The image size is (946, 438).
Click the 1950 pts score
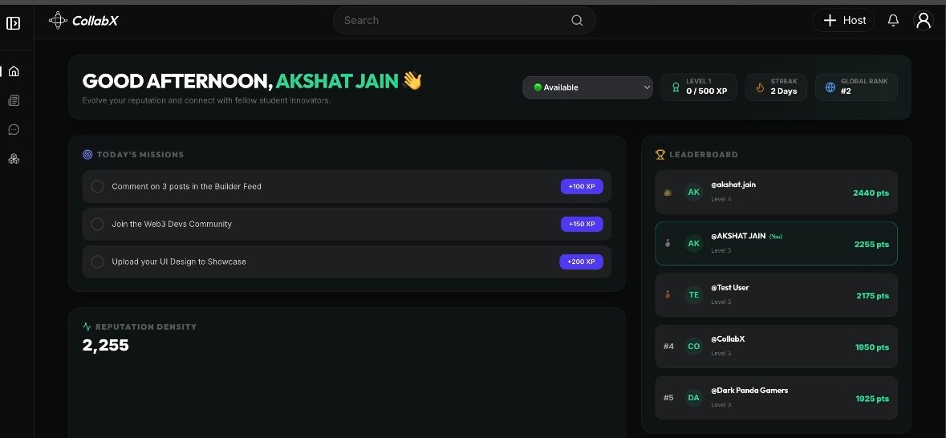click(x=872, y=347)
